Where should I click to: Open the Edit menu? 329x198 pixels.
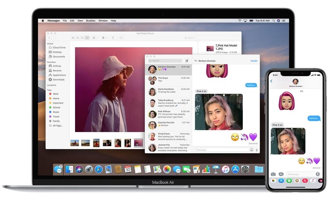pos(72,21)
